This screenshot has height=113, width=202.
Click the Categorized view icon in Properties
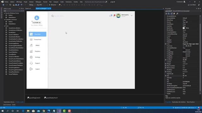pos(166,13)
